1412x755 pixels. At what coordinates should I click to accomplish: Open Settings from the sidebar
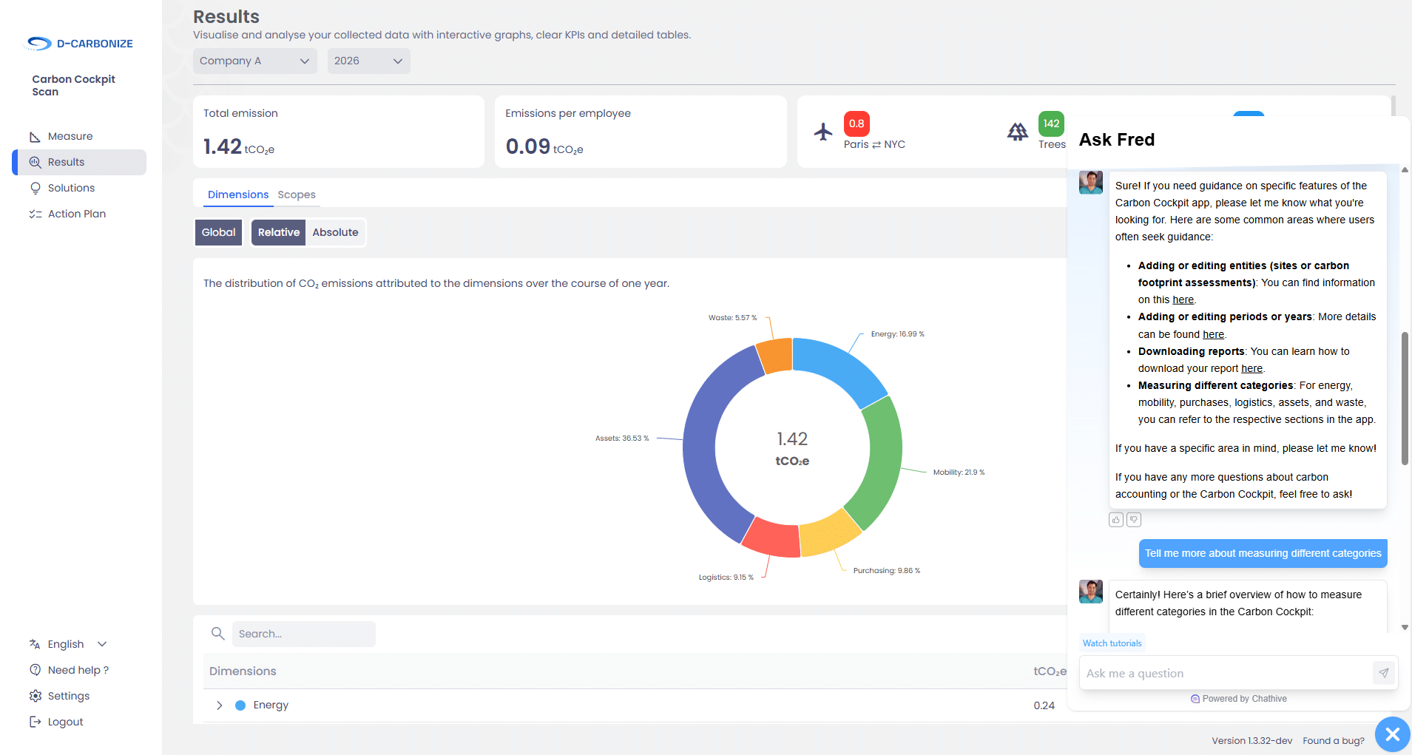(x=68, y=696)
